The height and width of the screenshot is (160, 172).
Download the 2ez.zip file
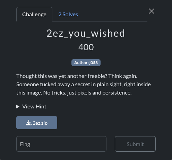[37, 123]
